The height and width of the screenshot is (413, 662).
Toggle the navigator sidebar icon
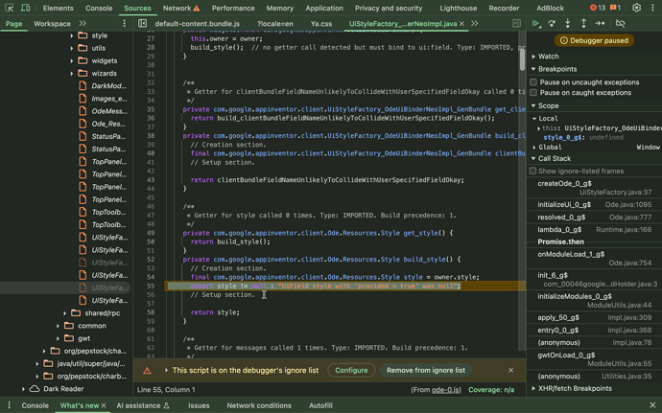[142, 24]
